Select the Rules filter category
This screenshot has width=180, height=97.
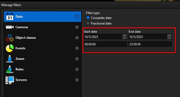click(42, 69)
